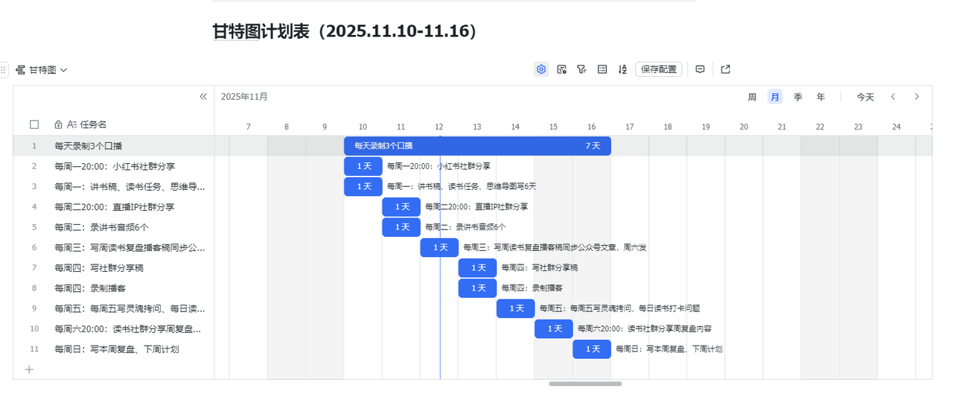Open the field configuration icon

562,69
